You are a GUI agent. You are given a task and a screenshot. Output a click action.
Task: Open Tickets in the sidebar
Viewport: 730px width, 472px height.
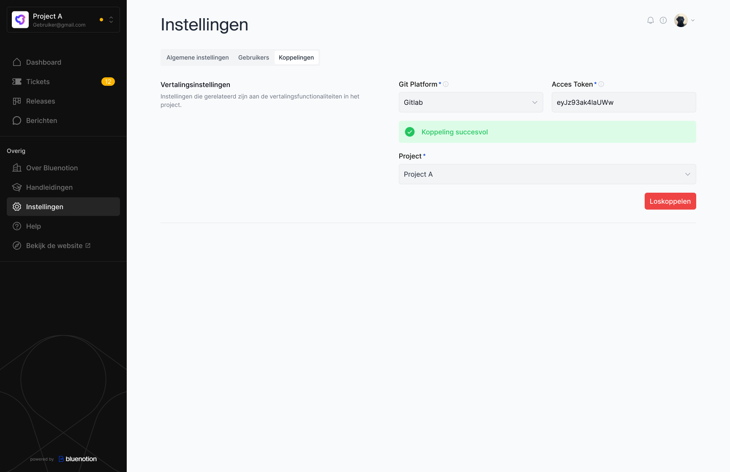click(x=38, y=82)
